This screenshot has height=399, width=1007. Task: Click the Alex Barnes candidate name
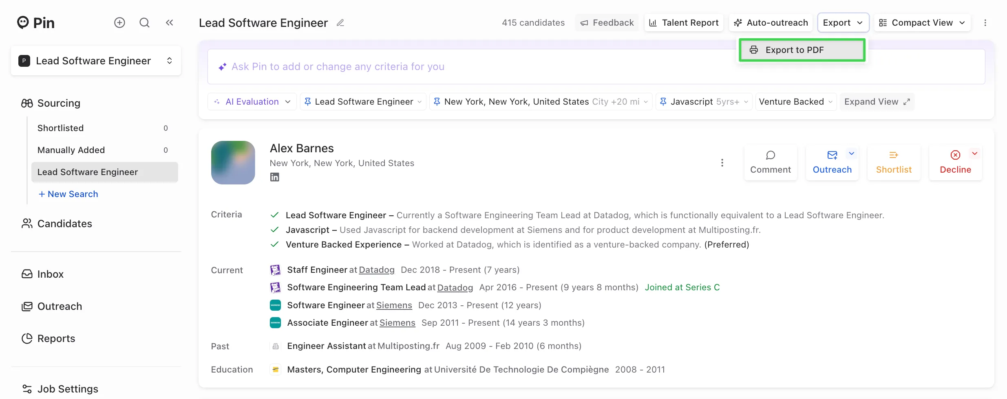pyautogui.click(x=302, y=148)
